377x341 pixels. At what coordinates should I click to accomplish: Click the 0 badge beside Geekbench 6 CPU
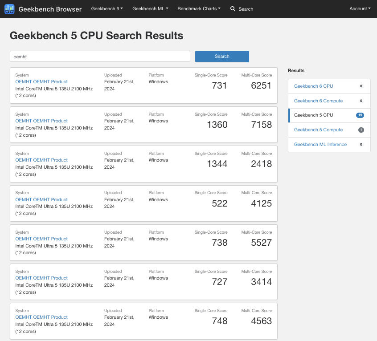click(361, 86)
